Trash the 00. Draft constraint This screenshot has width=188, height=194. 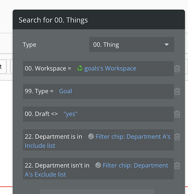pos(177,114)
